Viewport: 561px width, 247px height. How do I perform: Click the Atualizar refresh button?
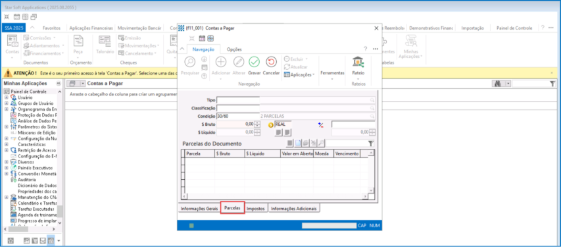point(295,67)
